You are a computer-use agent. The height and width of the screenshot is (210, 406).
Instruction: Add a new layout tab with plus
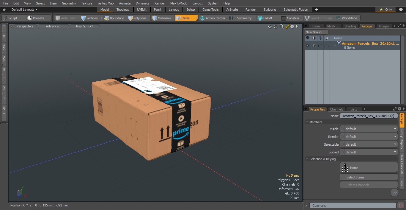coord(316,10)
